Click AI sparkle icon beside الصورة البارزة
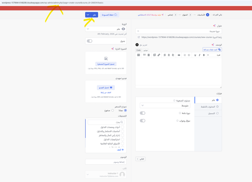252x182 pixels. [x=112, y=49]
